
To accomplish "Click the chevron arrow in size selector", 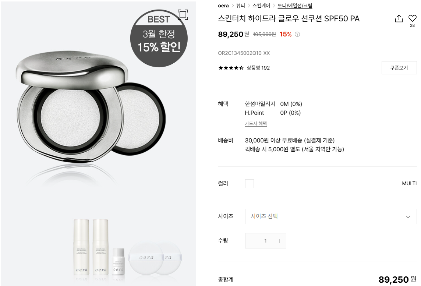I will 408,217.
